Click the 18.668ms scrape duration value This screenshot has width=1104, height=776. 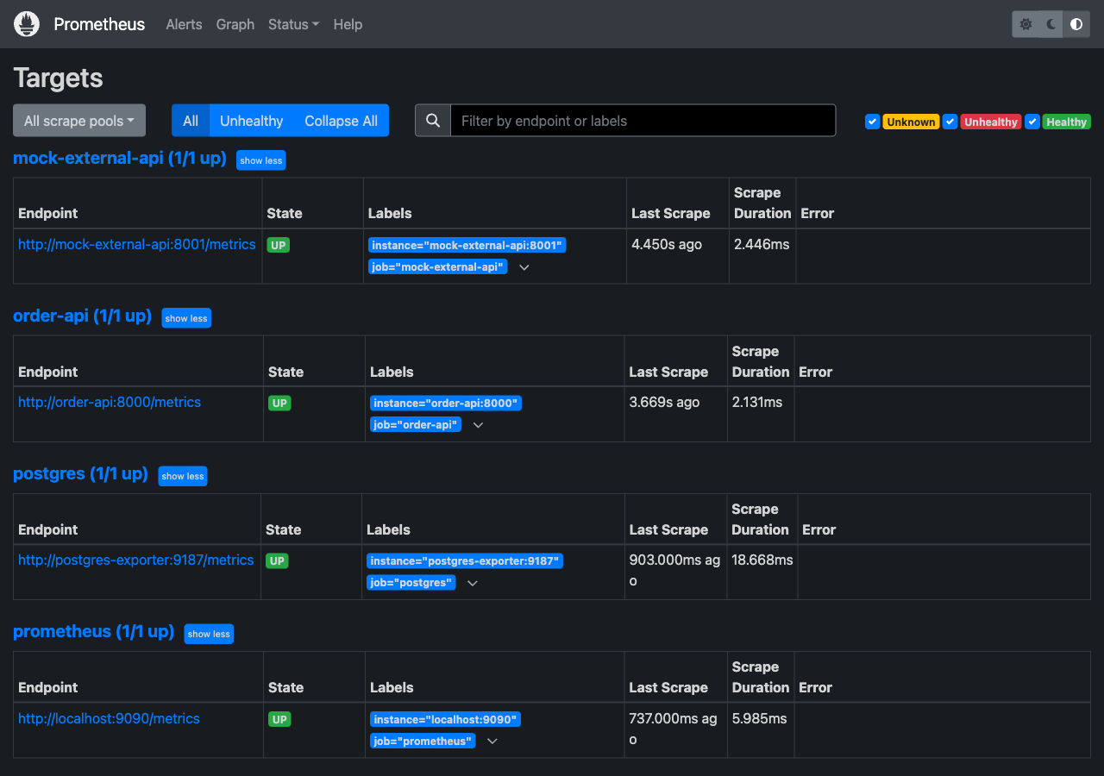coord(762,560)
